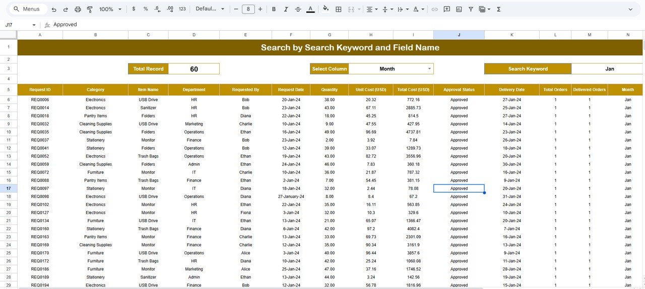Format as currency with dollar button

133,9
